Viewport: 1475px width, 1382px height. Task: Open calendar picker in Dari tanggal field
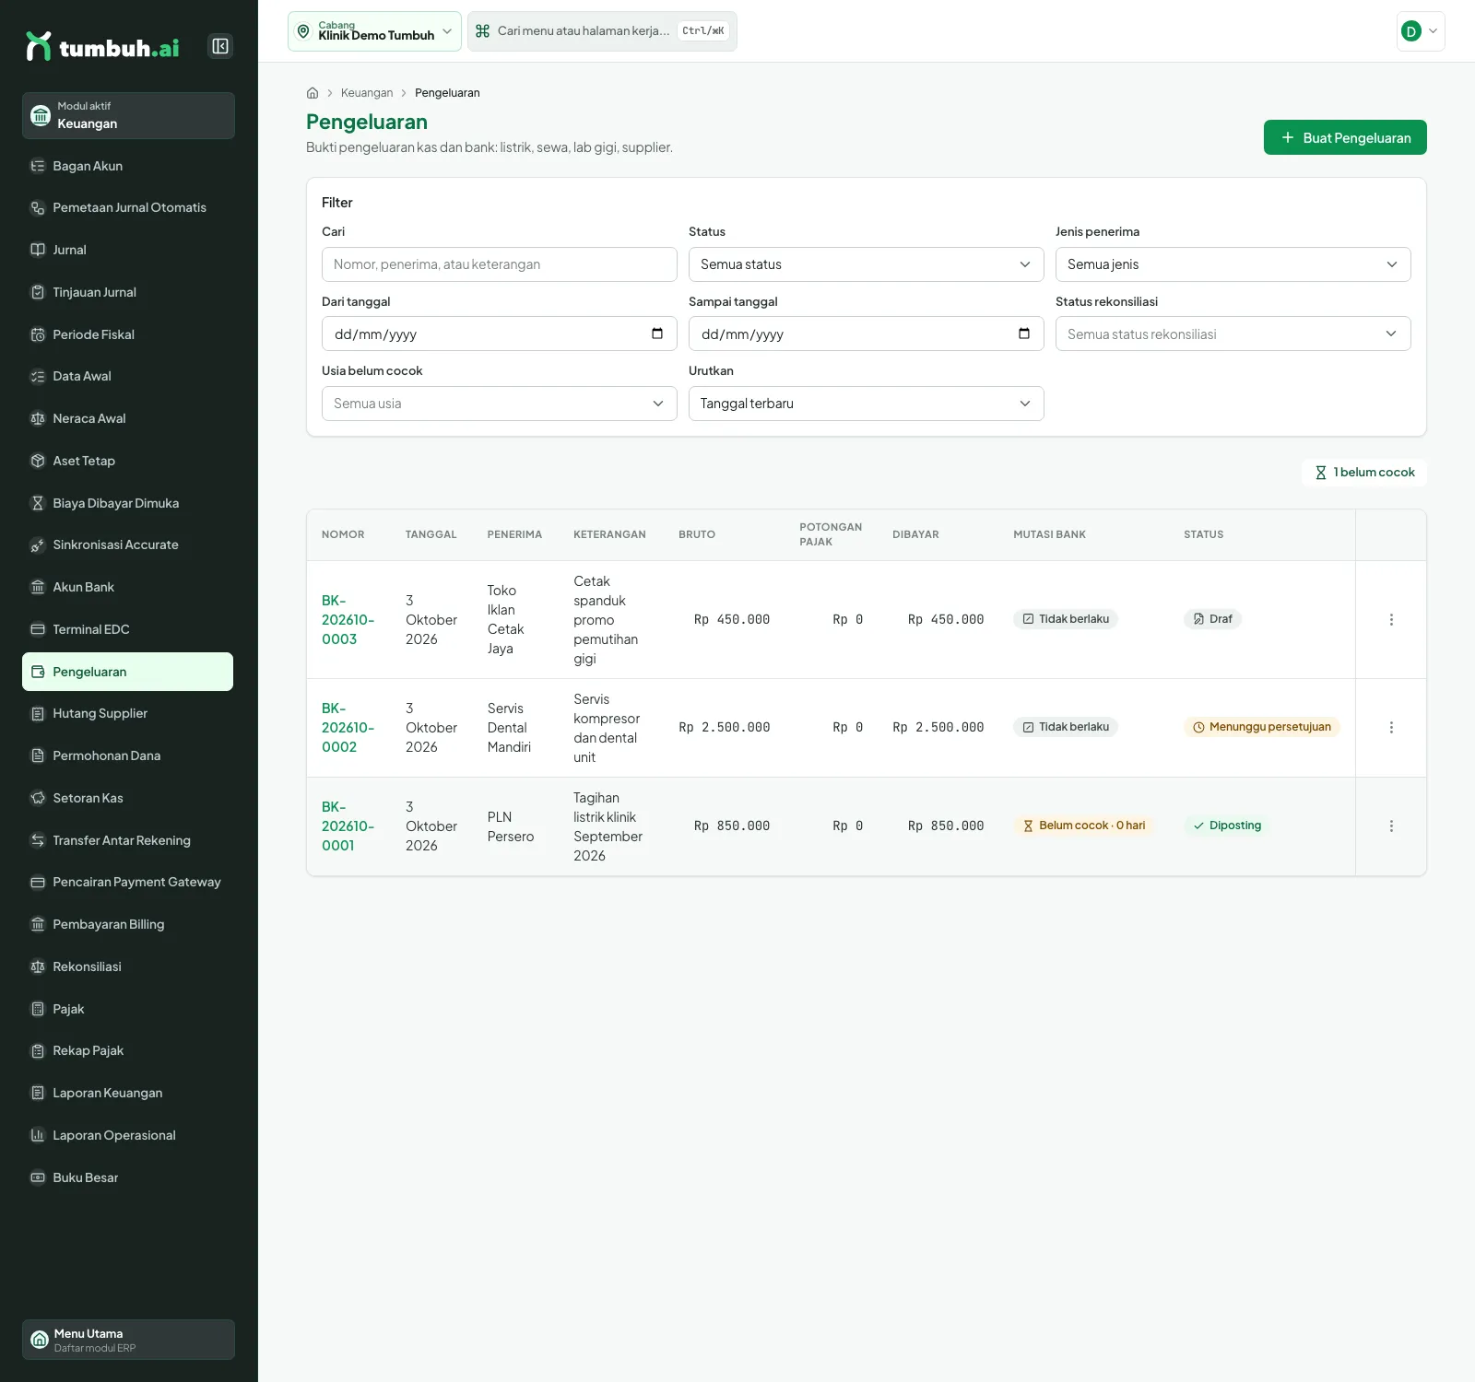pyautogui.click(x=657, y=334)
